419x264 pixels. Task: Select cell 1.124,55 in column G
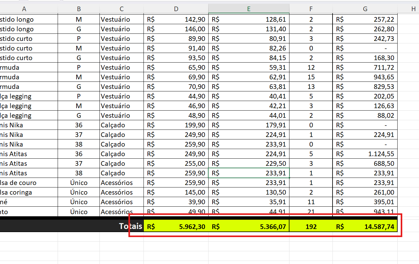pyautogui.click(x=365, y=154)
